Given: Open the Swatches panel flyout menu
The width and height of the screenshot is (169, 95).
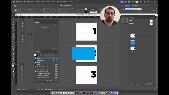Looking at the screenshot, I should click(58, 52).
